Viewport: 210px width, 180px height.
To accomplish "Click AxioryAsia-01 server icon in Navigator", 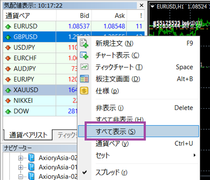I will point(31,167).
